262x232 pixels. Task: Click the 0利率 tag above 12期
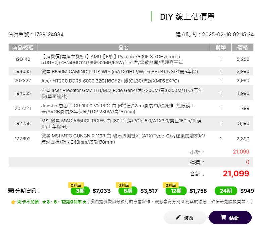point(171,185)
